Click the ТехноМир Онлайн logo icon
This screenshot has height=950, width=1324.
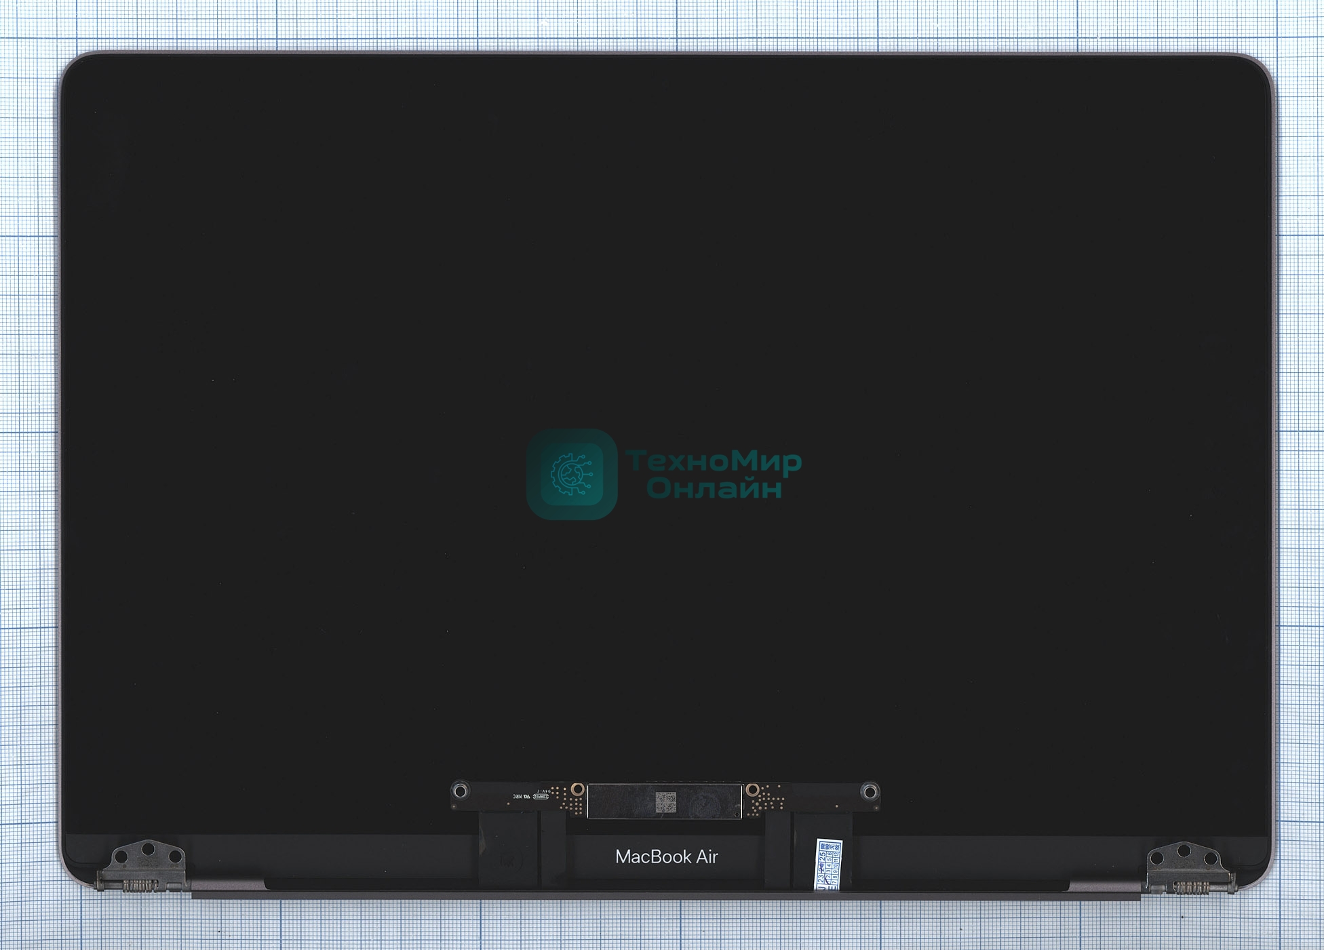571,474
